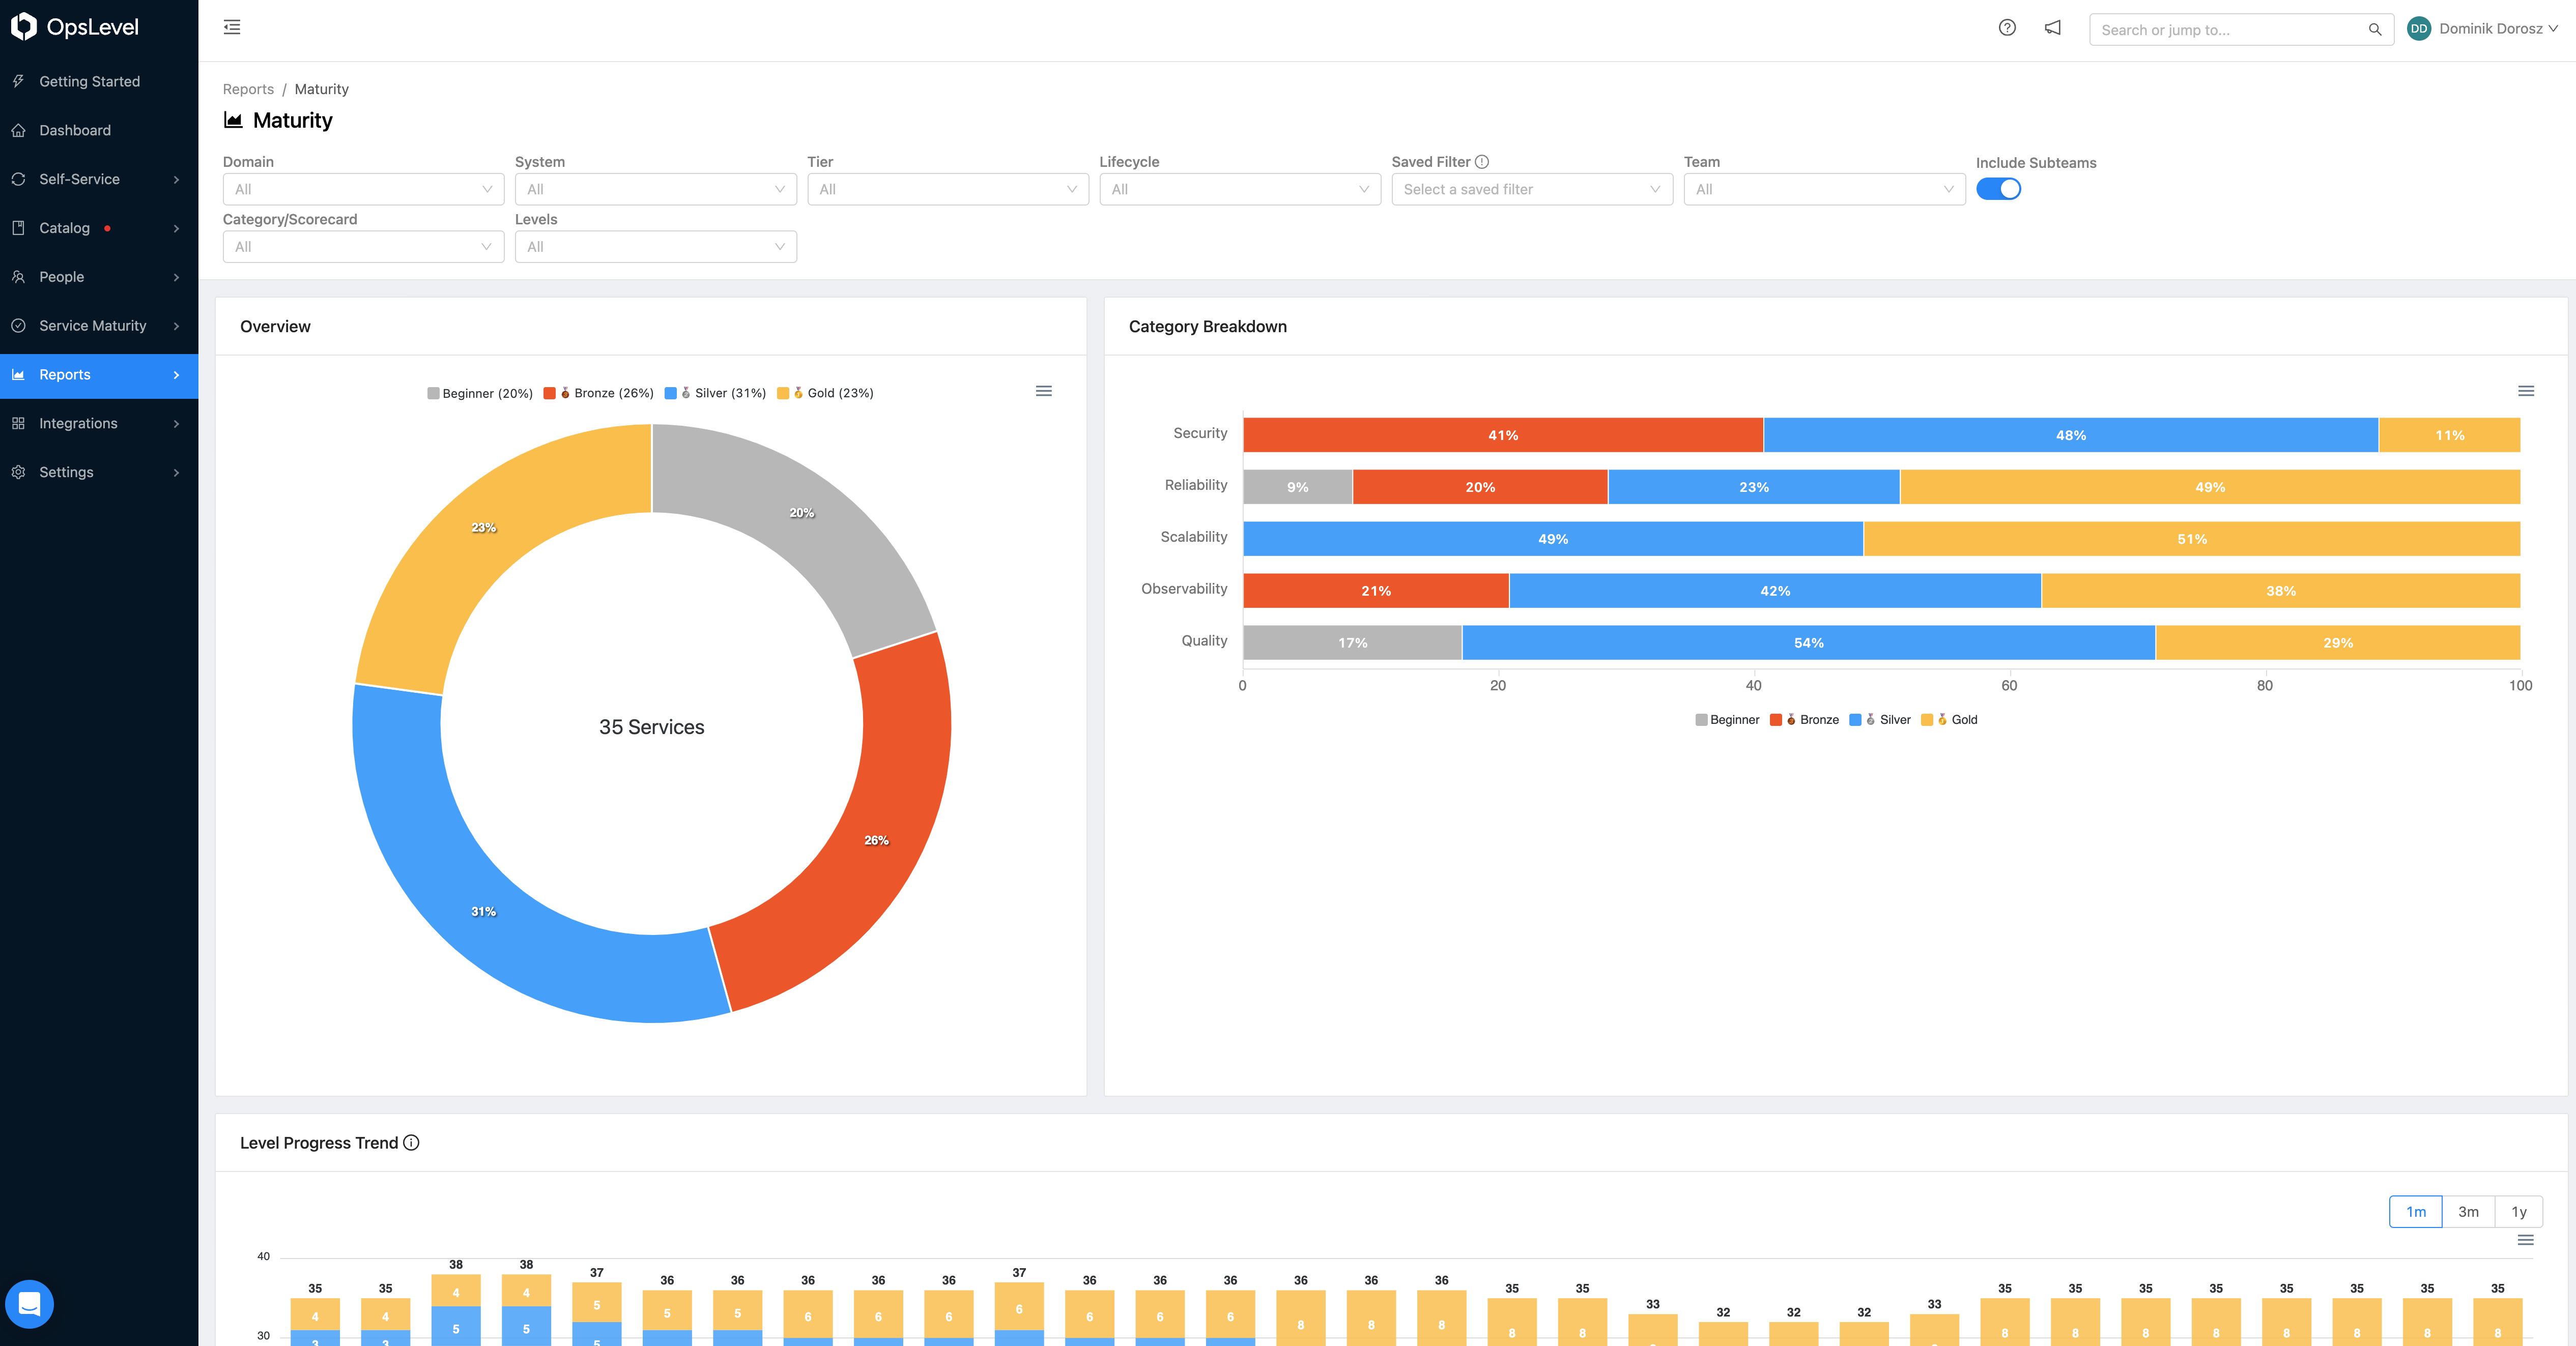
Task: Collapse sidebar with the menu fold icon
Action: coord(232,27)
